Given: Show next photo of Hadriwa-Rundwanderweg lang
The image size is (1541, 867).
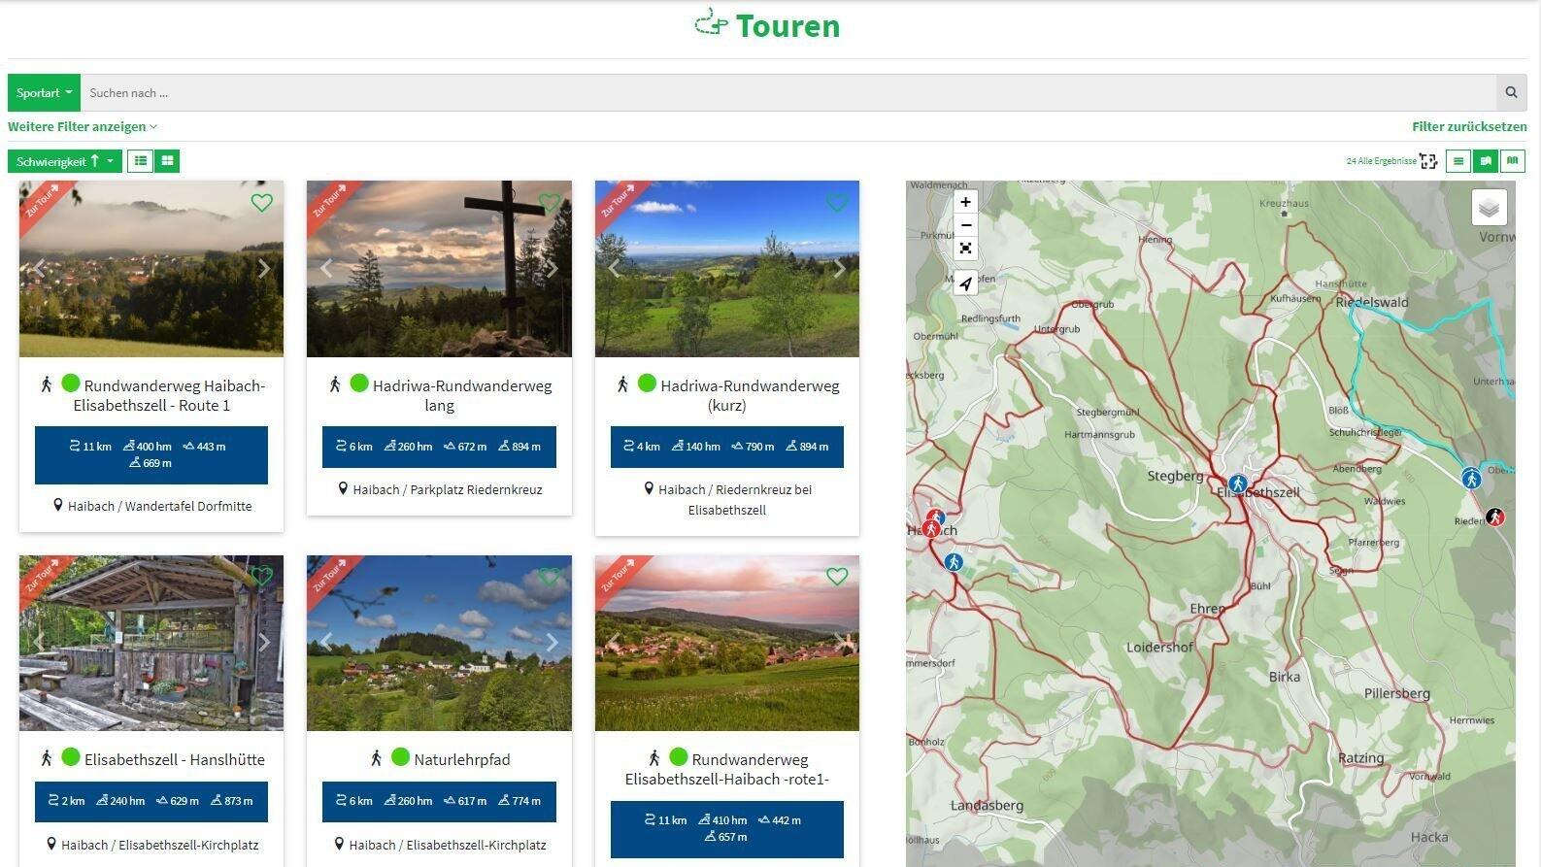Looking at the screenshot, I should click(552, 268).
